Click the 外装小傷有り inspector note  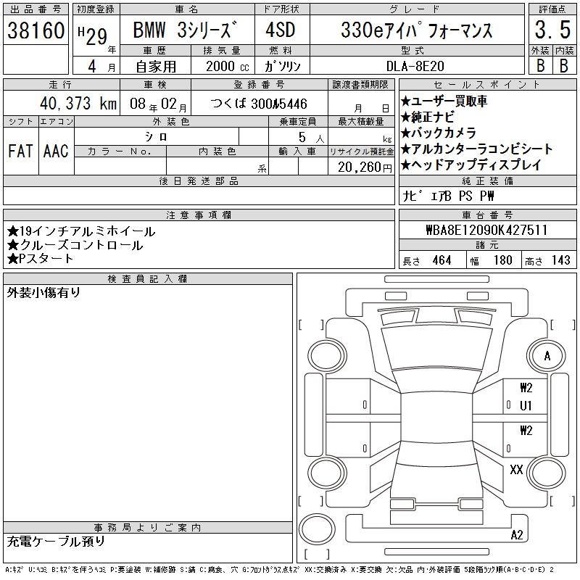[x=44, y=294]
